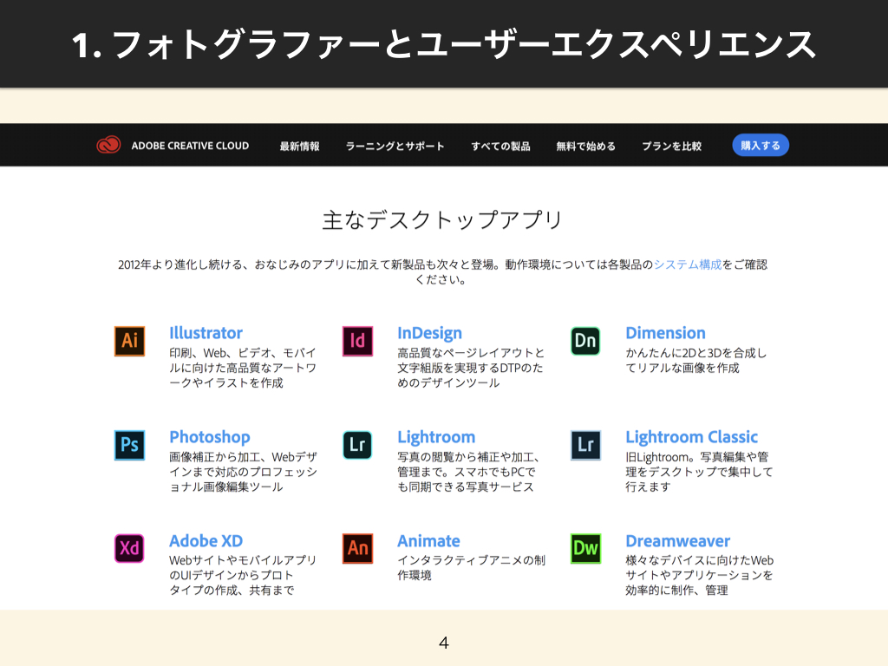Click the Dimension Dn app icon
The height and width of the screenshot is (666, 888).
585,341
